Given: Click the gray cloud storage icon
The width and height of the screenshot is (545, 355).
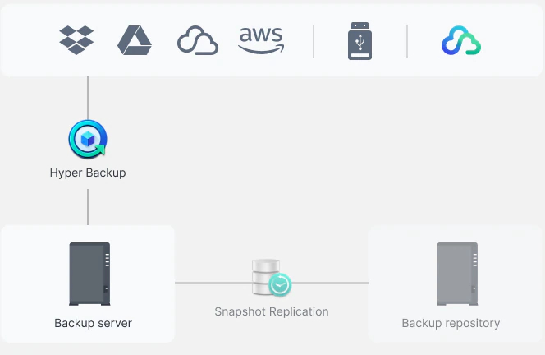Looking at the screenshot, I should click(x=198, y=40).
